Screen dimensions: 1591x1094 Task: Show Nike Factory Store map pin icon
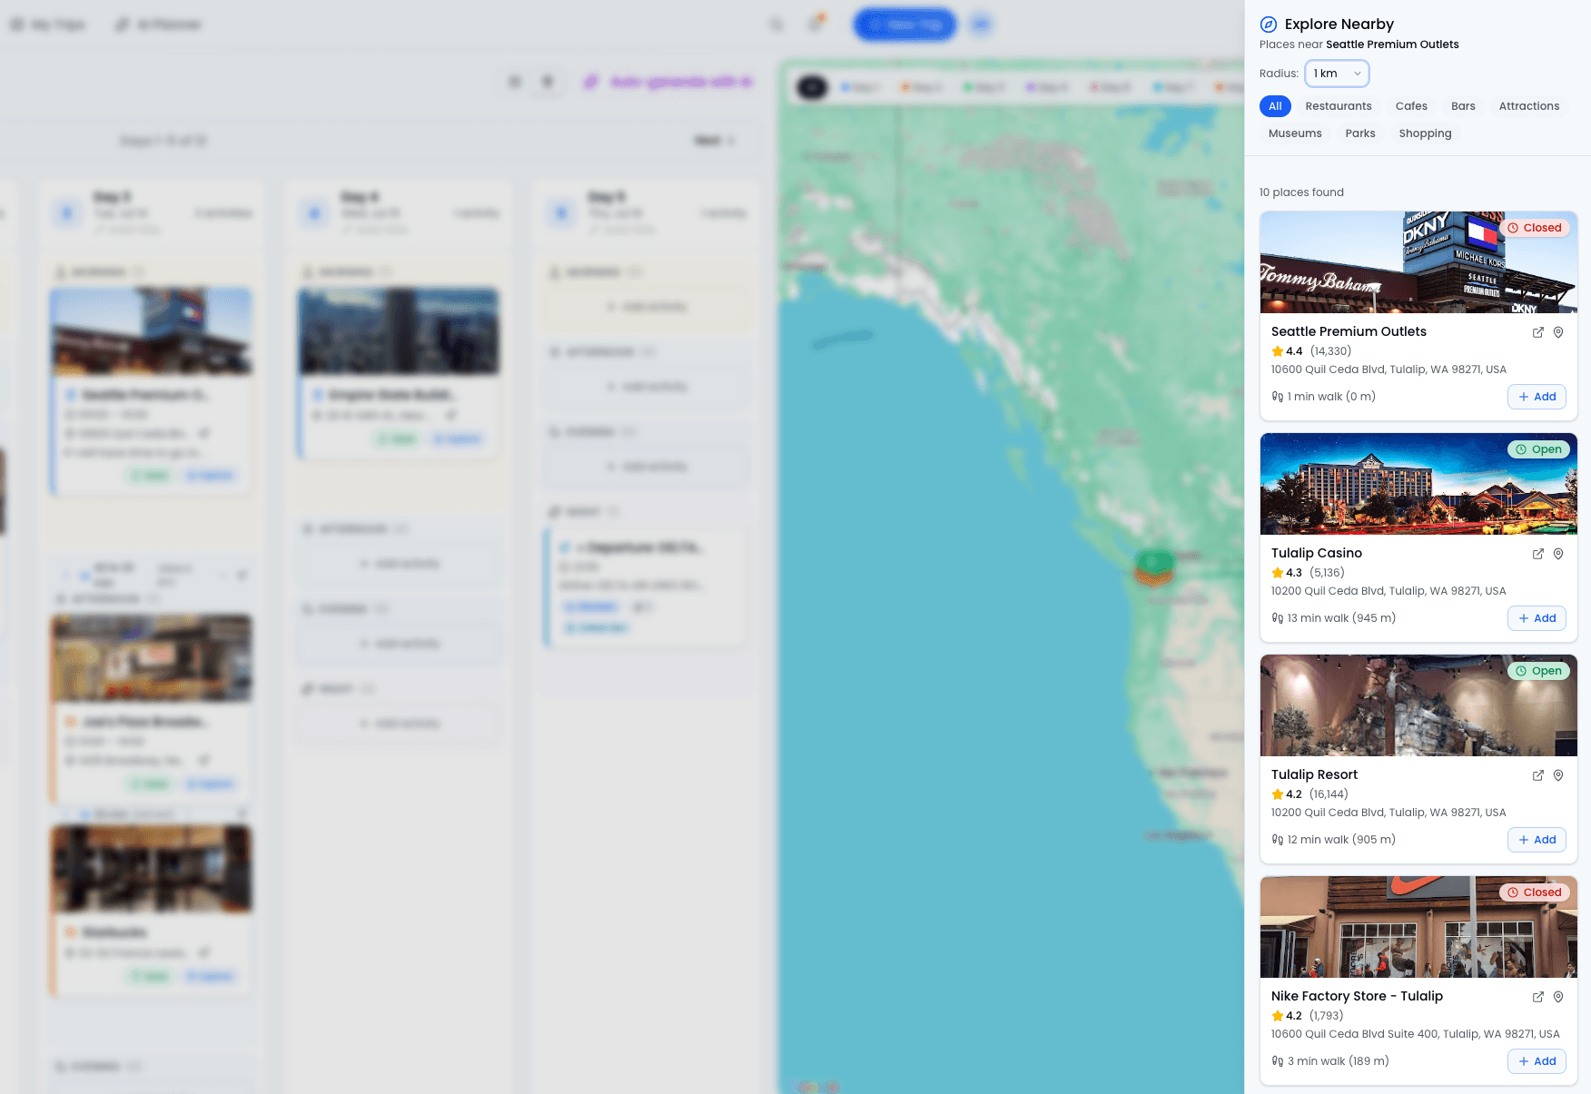pos(1558,997)
